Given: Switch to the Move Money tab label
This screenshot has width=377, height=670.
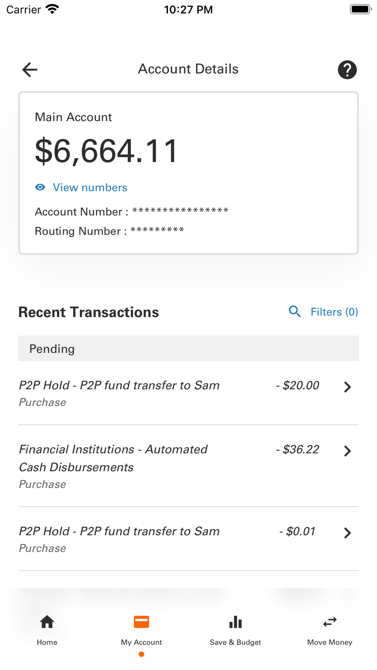Looking at the screenshot, I should pyautogui.click(x=330, y=642).
